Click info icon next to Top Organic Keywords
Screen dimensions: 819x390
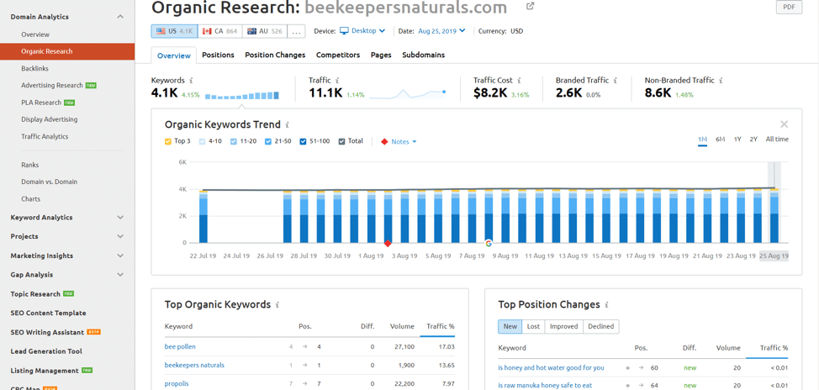(277, 304)
